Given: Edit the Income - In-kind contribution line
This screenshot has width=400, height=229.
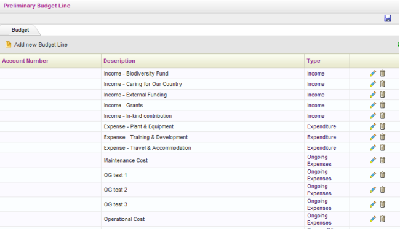Looking at the screenshot, I should 373,116.
